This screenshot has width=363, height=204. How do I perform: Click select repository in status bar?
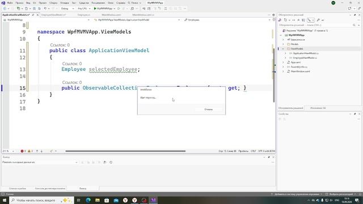pos(341,194)
